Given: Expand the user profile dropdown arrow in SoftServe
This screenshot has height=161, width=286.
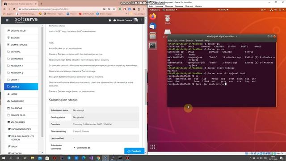Looking at the screenshot, I should click(x=141, y=20).
